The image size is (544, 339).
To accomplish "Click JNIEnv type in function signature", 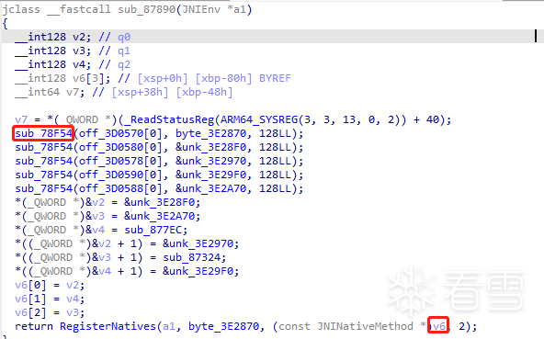I will click(201, 9).
